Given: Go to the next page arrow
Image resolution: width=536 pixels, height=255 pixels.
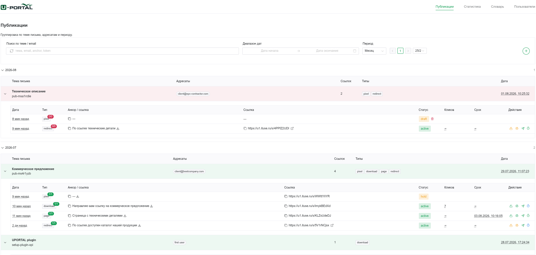Looking at the screenshot, I should pos(408,51).
